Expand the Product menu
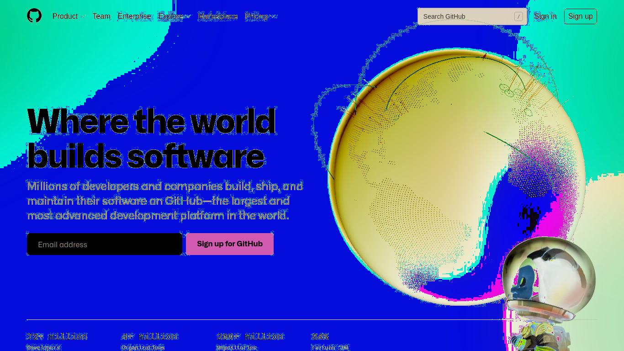Image resolution: width=624 pixels, height=351 pixels. 69,16
